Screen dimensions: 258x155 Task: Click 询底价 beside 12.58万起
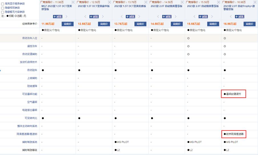point(104,24)
